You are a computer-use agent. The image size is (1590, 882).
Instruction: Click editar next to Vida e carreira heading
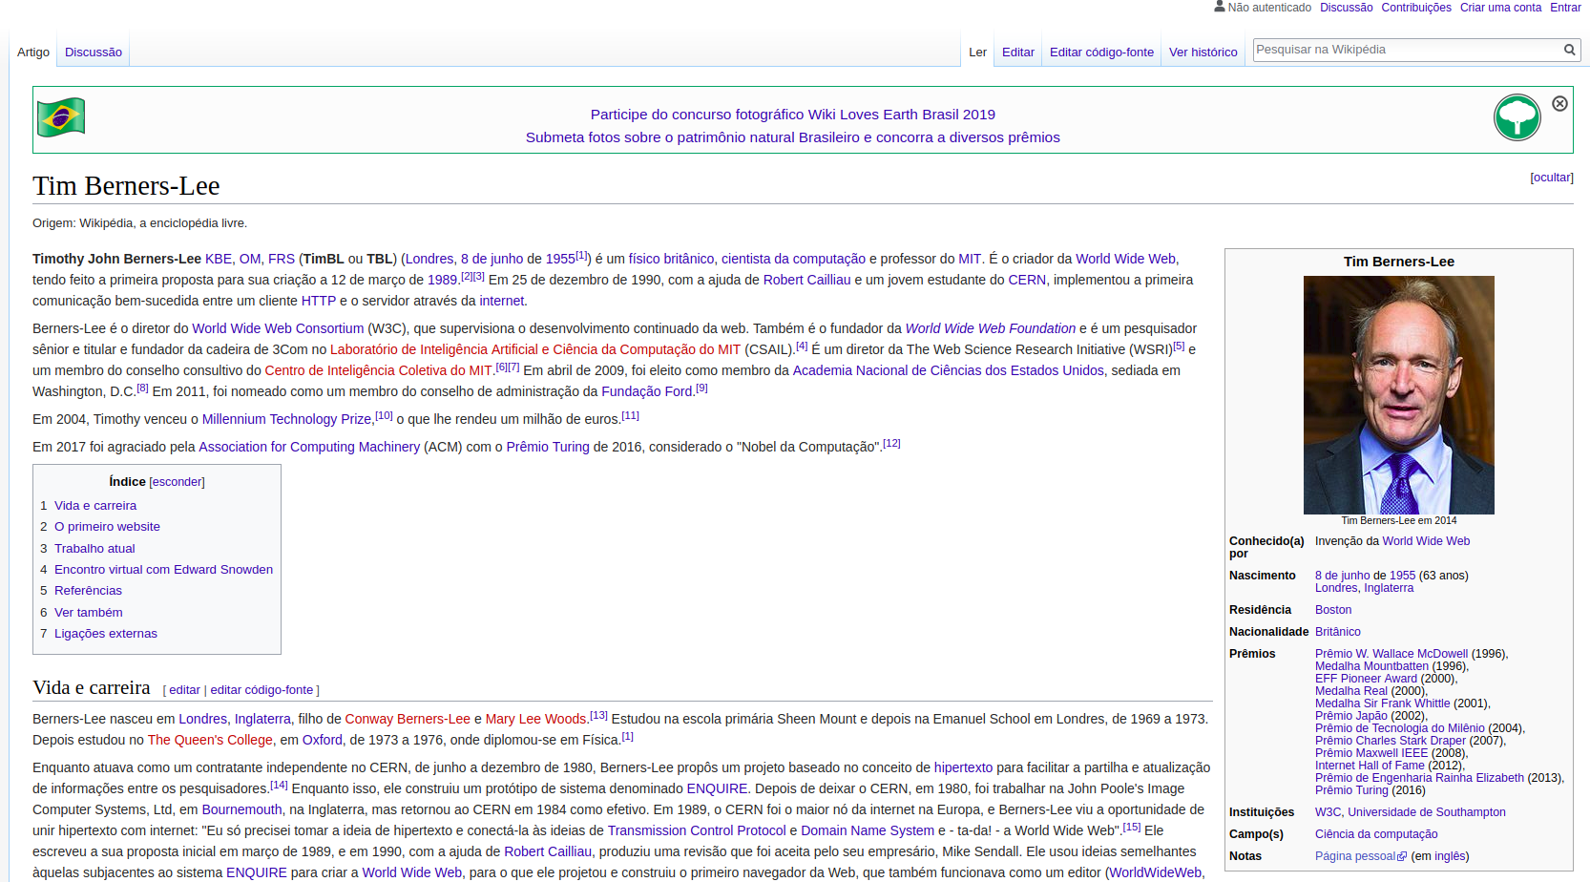coord(185,690)
